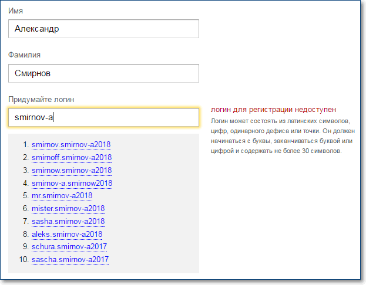Click the Имя field containing Александр
The image size is (366, 285).
pos(103,29)
